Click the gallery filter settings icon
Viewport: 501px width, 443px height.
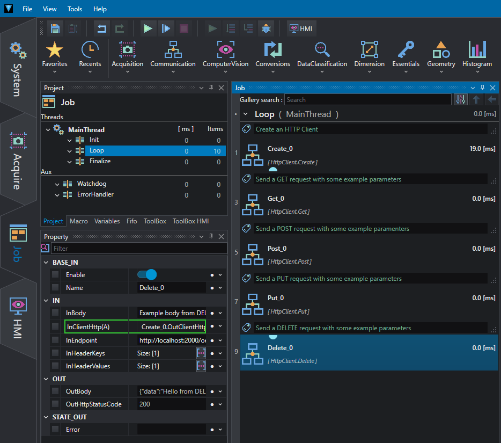coord(460,100)
